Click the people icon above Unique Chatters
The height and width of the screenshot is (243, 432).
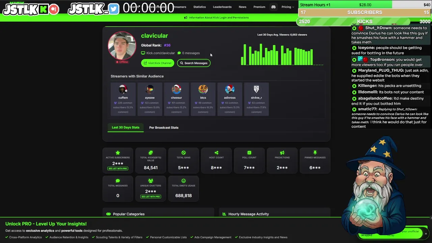[151, 181]
